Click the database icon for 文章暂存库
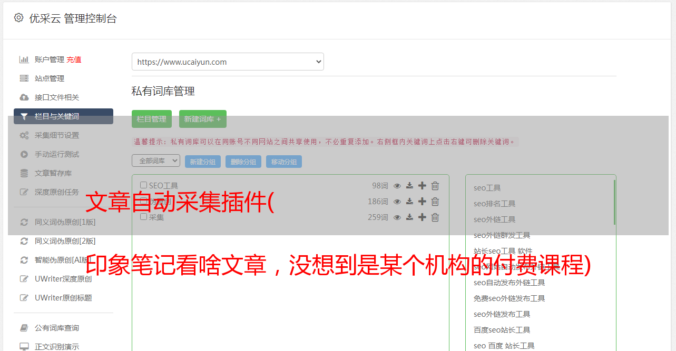Image resolution: width=676 pixels, height=351 pixels. pos(24,173)
